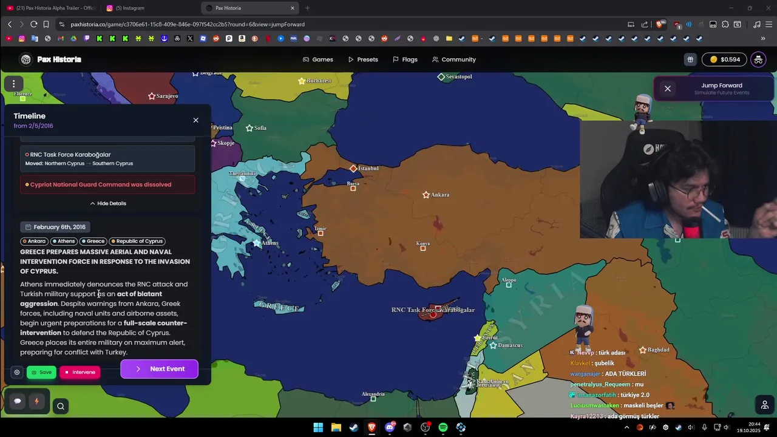Open the Brave hamburger menu
The height and width of the screenshot is (437, 777).
pyautogui.click(x=768, y=24)
